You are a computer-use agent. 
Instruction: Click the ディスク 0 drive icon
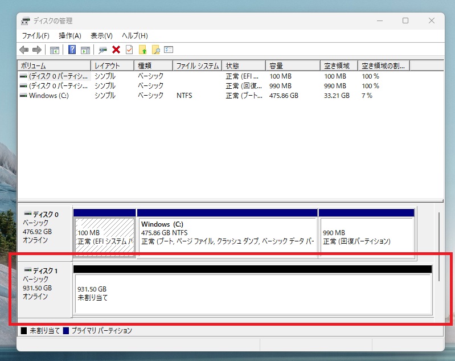(28, 214)
